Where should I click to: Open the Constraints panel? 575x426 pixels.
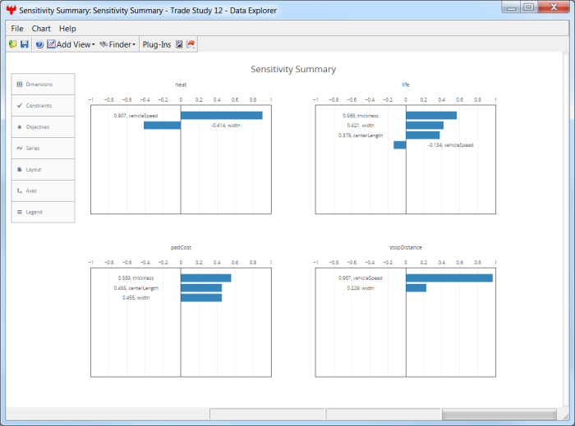[x=43, y=106]
